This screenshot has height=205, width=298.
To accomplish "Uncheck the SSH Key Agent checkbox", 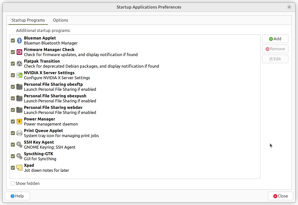I will [13, 145].
